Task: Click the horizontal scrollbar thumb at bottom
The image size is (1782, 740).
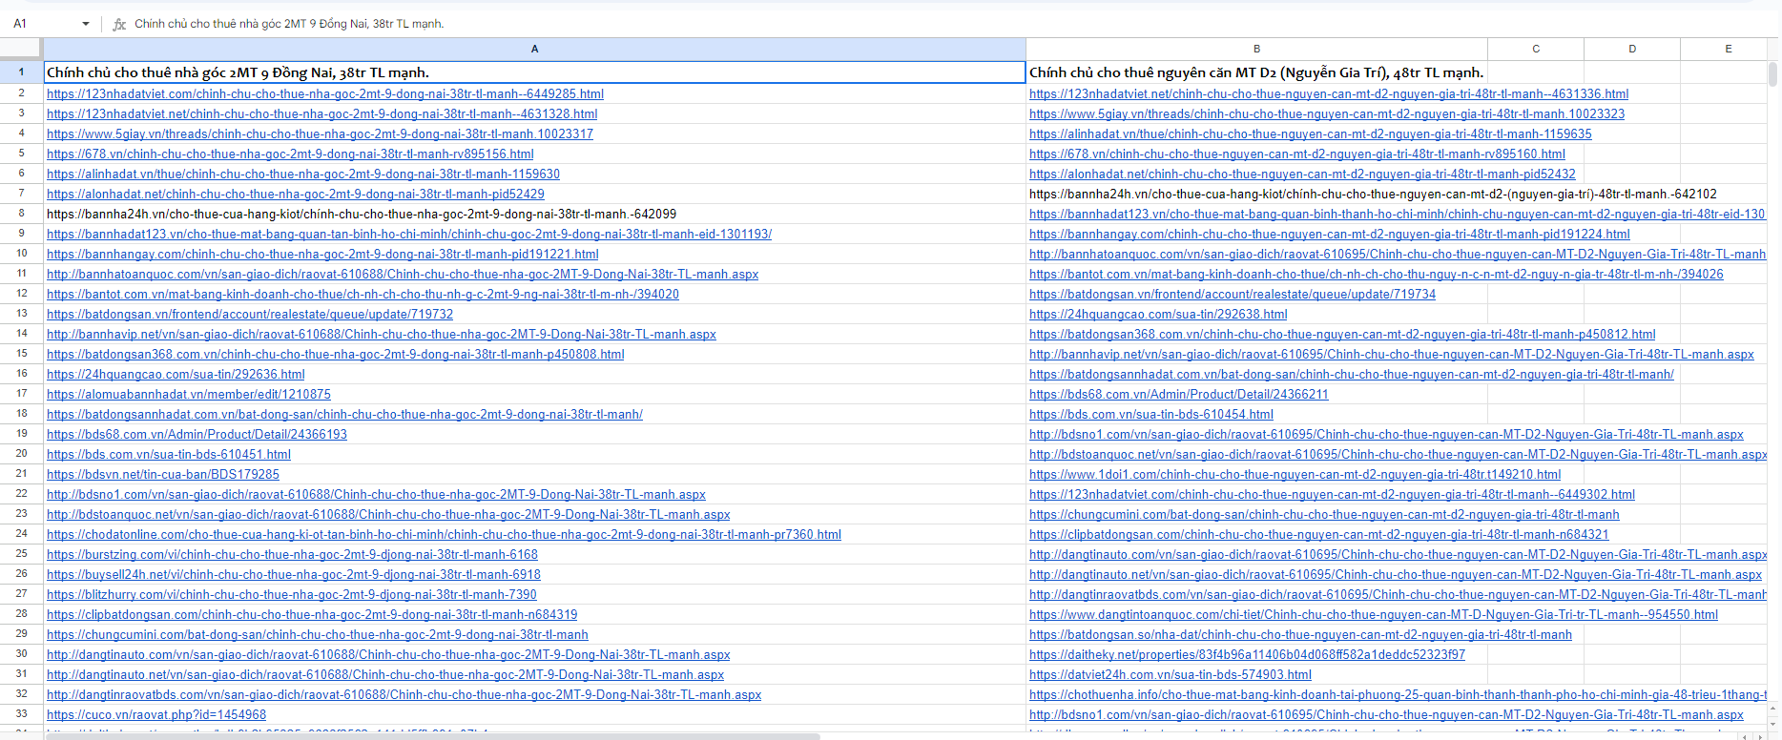Action: pos(433,736)
